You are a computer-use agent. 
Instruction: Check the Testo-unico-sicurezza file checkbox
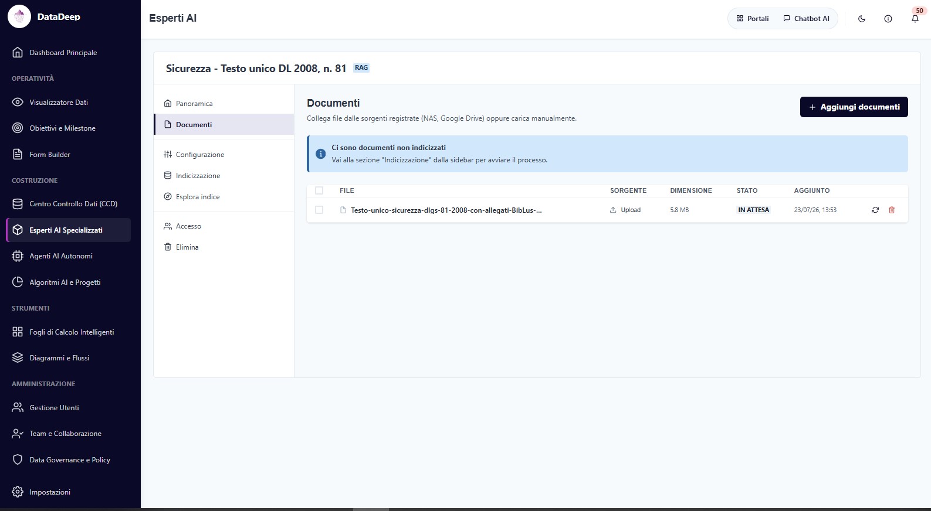319,210
